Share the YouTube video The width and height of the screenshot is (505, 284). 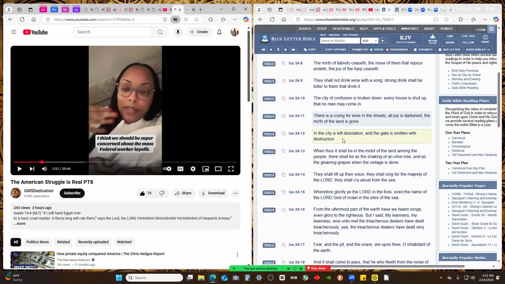click(x=183, y=193)
